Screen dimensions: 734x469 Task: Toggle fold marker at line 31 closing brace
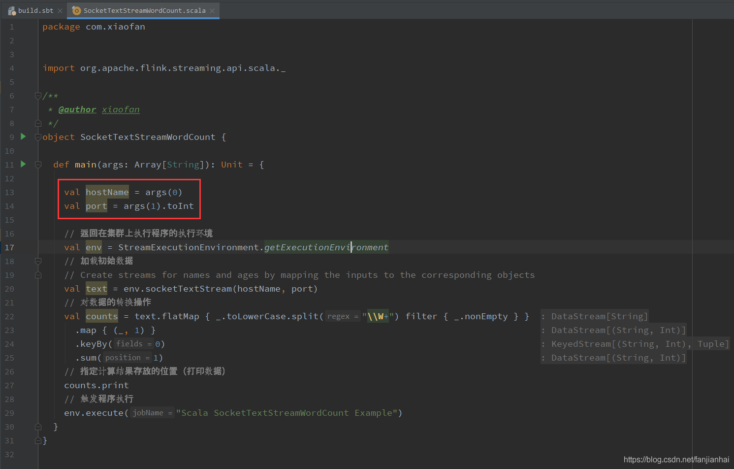(x=38, y=440)
